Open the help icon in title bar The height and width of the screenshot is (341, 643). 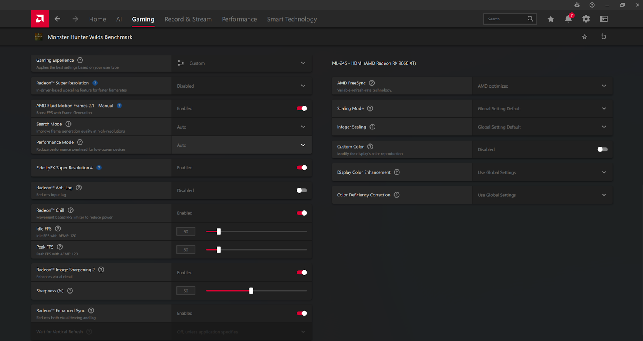[592, 5]
